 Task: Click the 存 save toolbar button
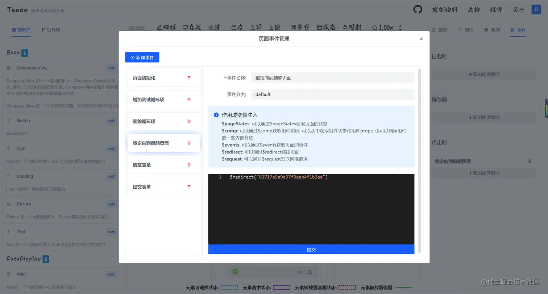pos(237,27)
